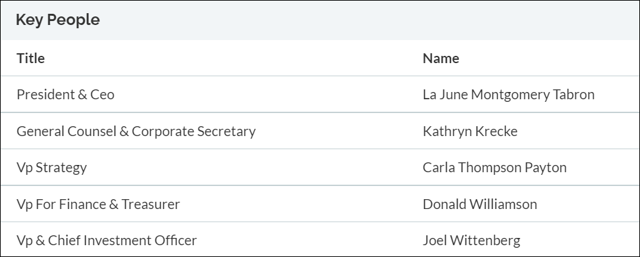Click the name Joel Wittenberg
Viewport: 640px width, 257px height.
coord(471,241)
